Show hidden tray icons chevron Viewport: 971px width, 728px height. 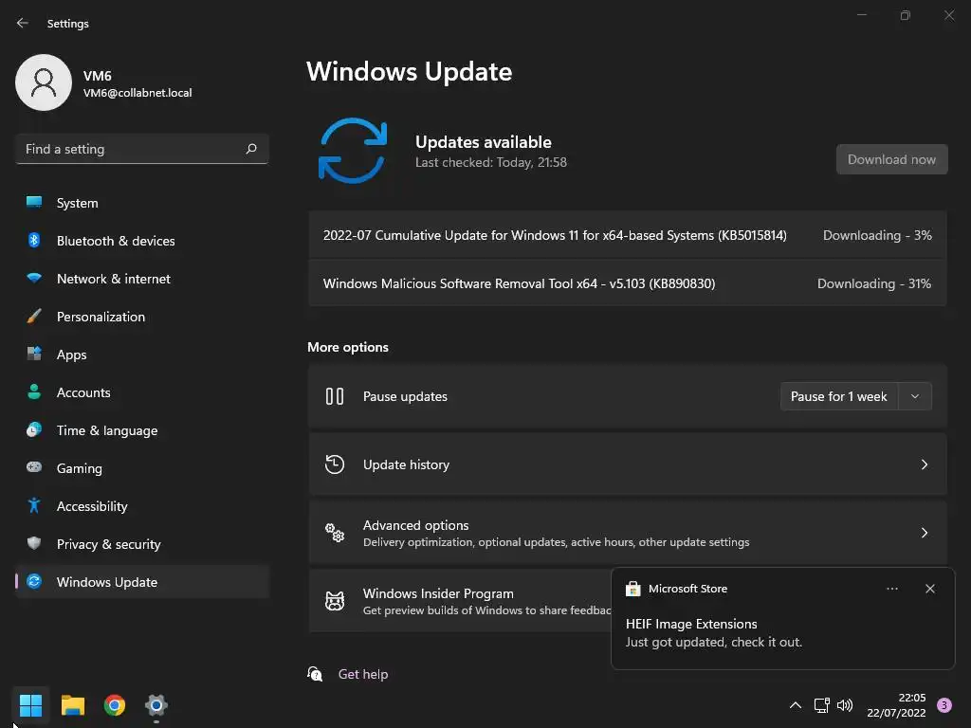[x=796, y=705]
